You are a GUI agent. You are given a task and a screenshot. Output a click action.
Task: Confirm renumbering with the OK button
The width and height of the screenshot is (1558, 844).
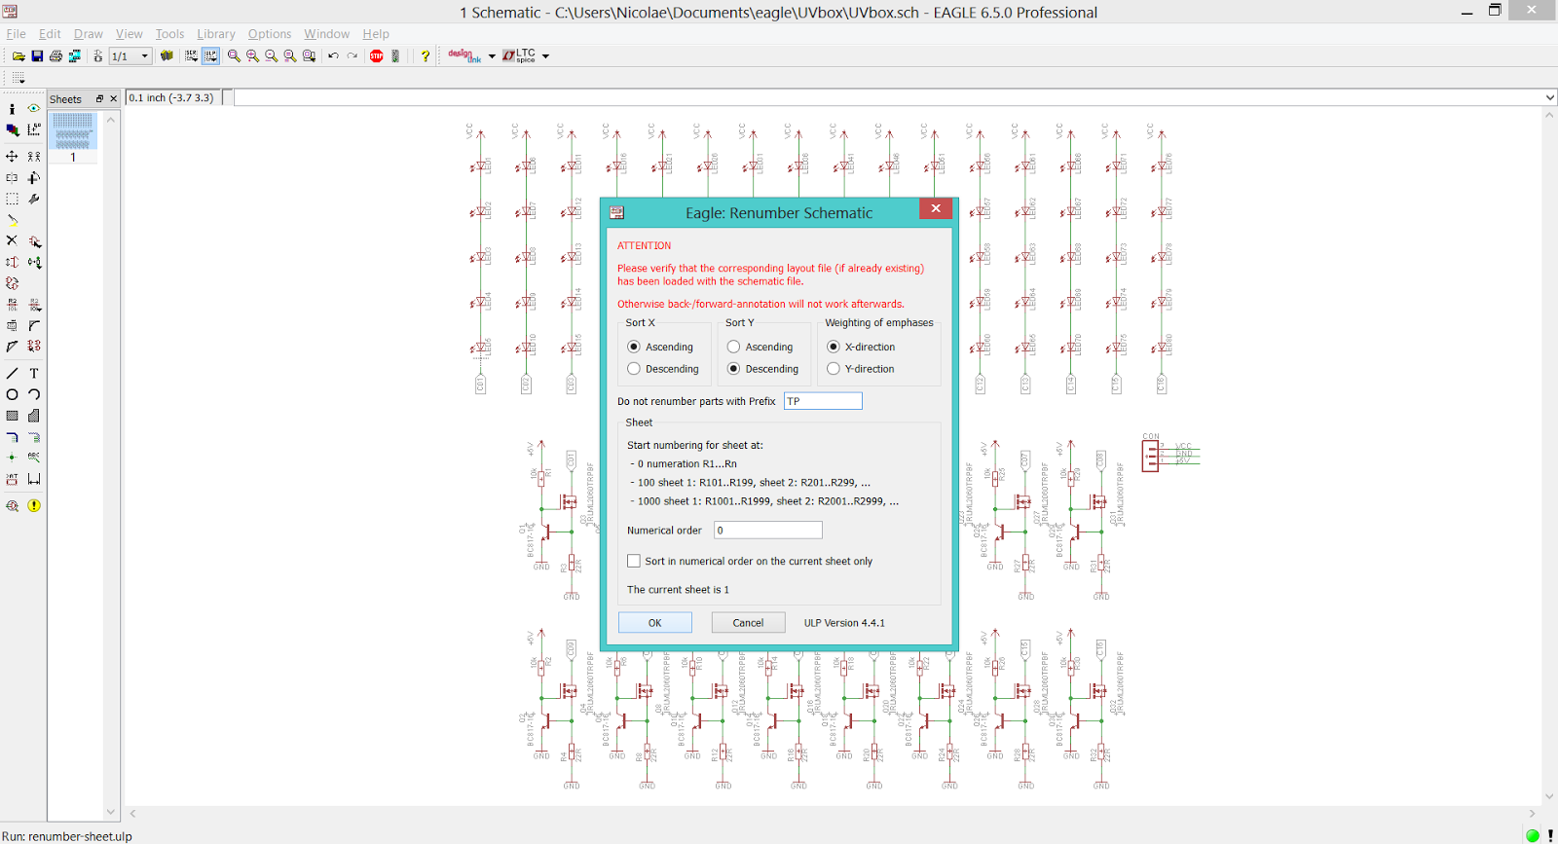[x=655, y=623]
